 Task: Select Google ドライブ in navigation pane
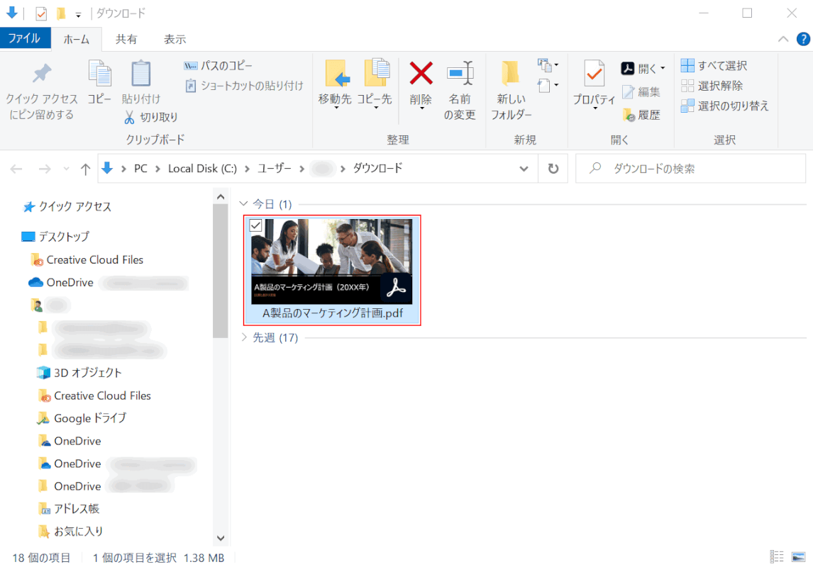[90, 418]
